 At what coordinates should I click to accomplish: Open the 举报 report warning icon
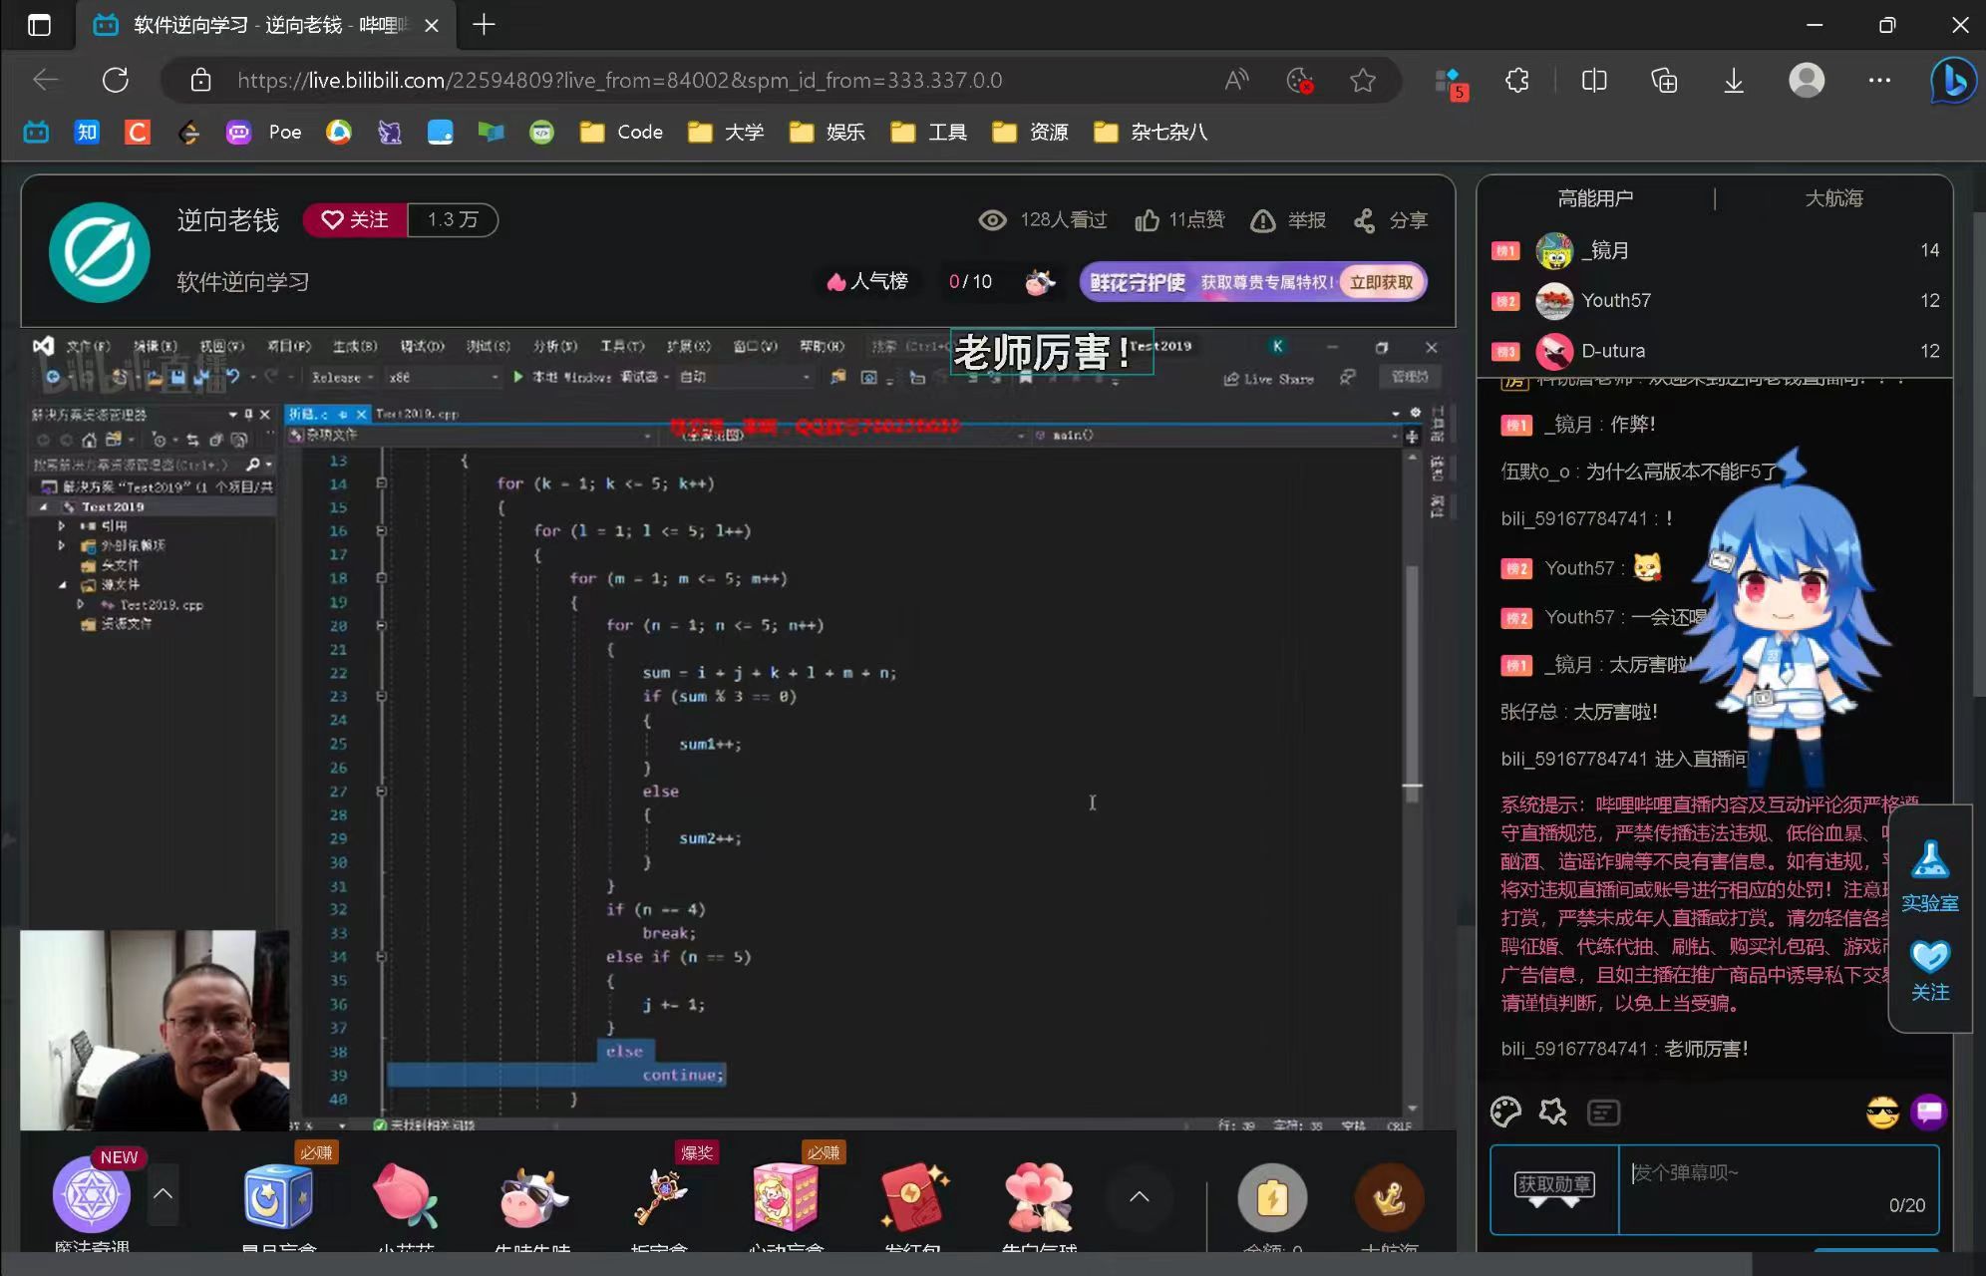[x=1263, y=220]
